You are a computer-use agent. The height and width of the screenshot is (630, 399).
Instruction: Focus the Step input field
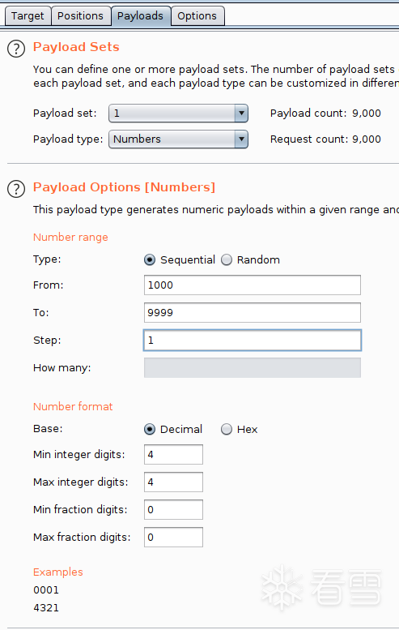pyautogui.click(x=253, y=340)
